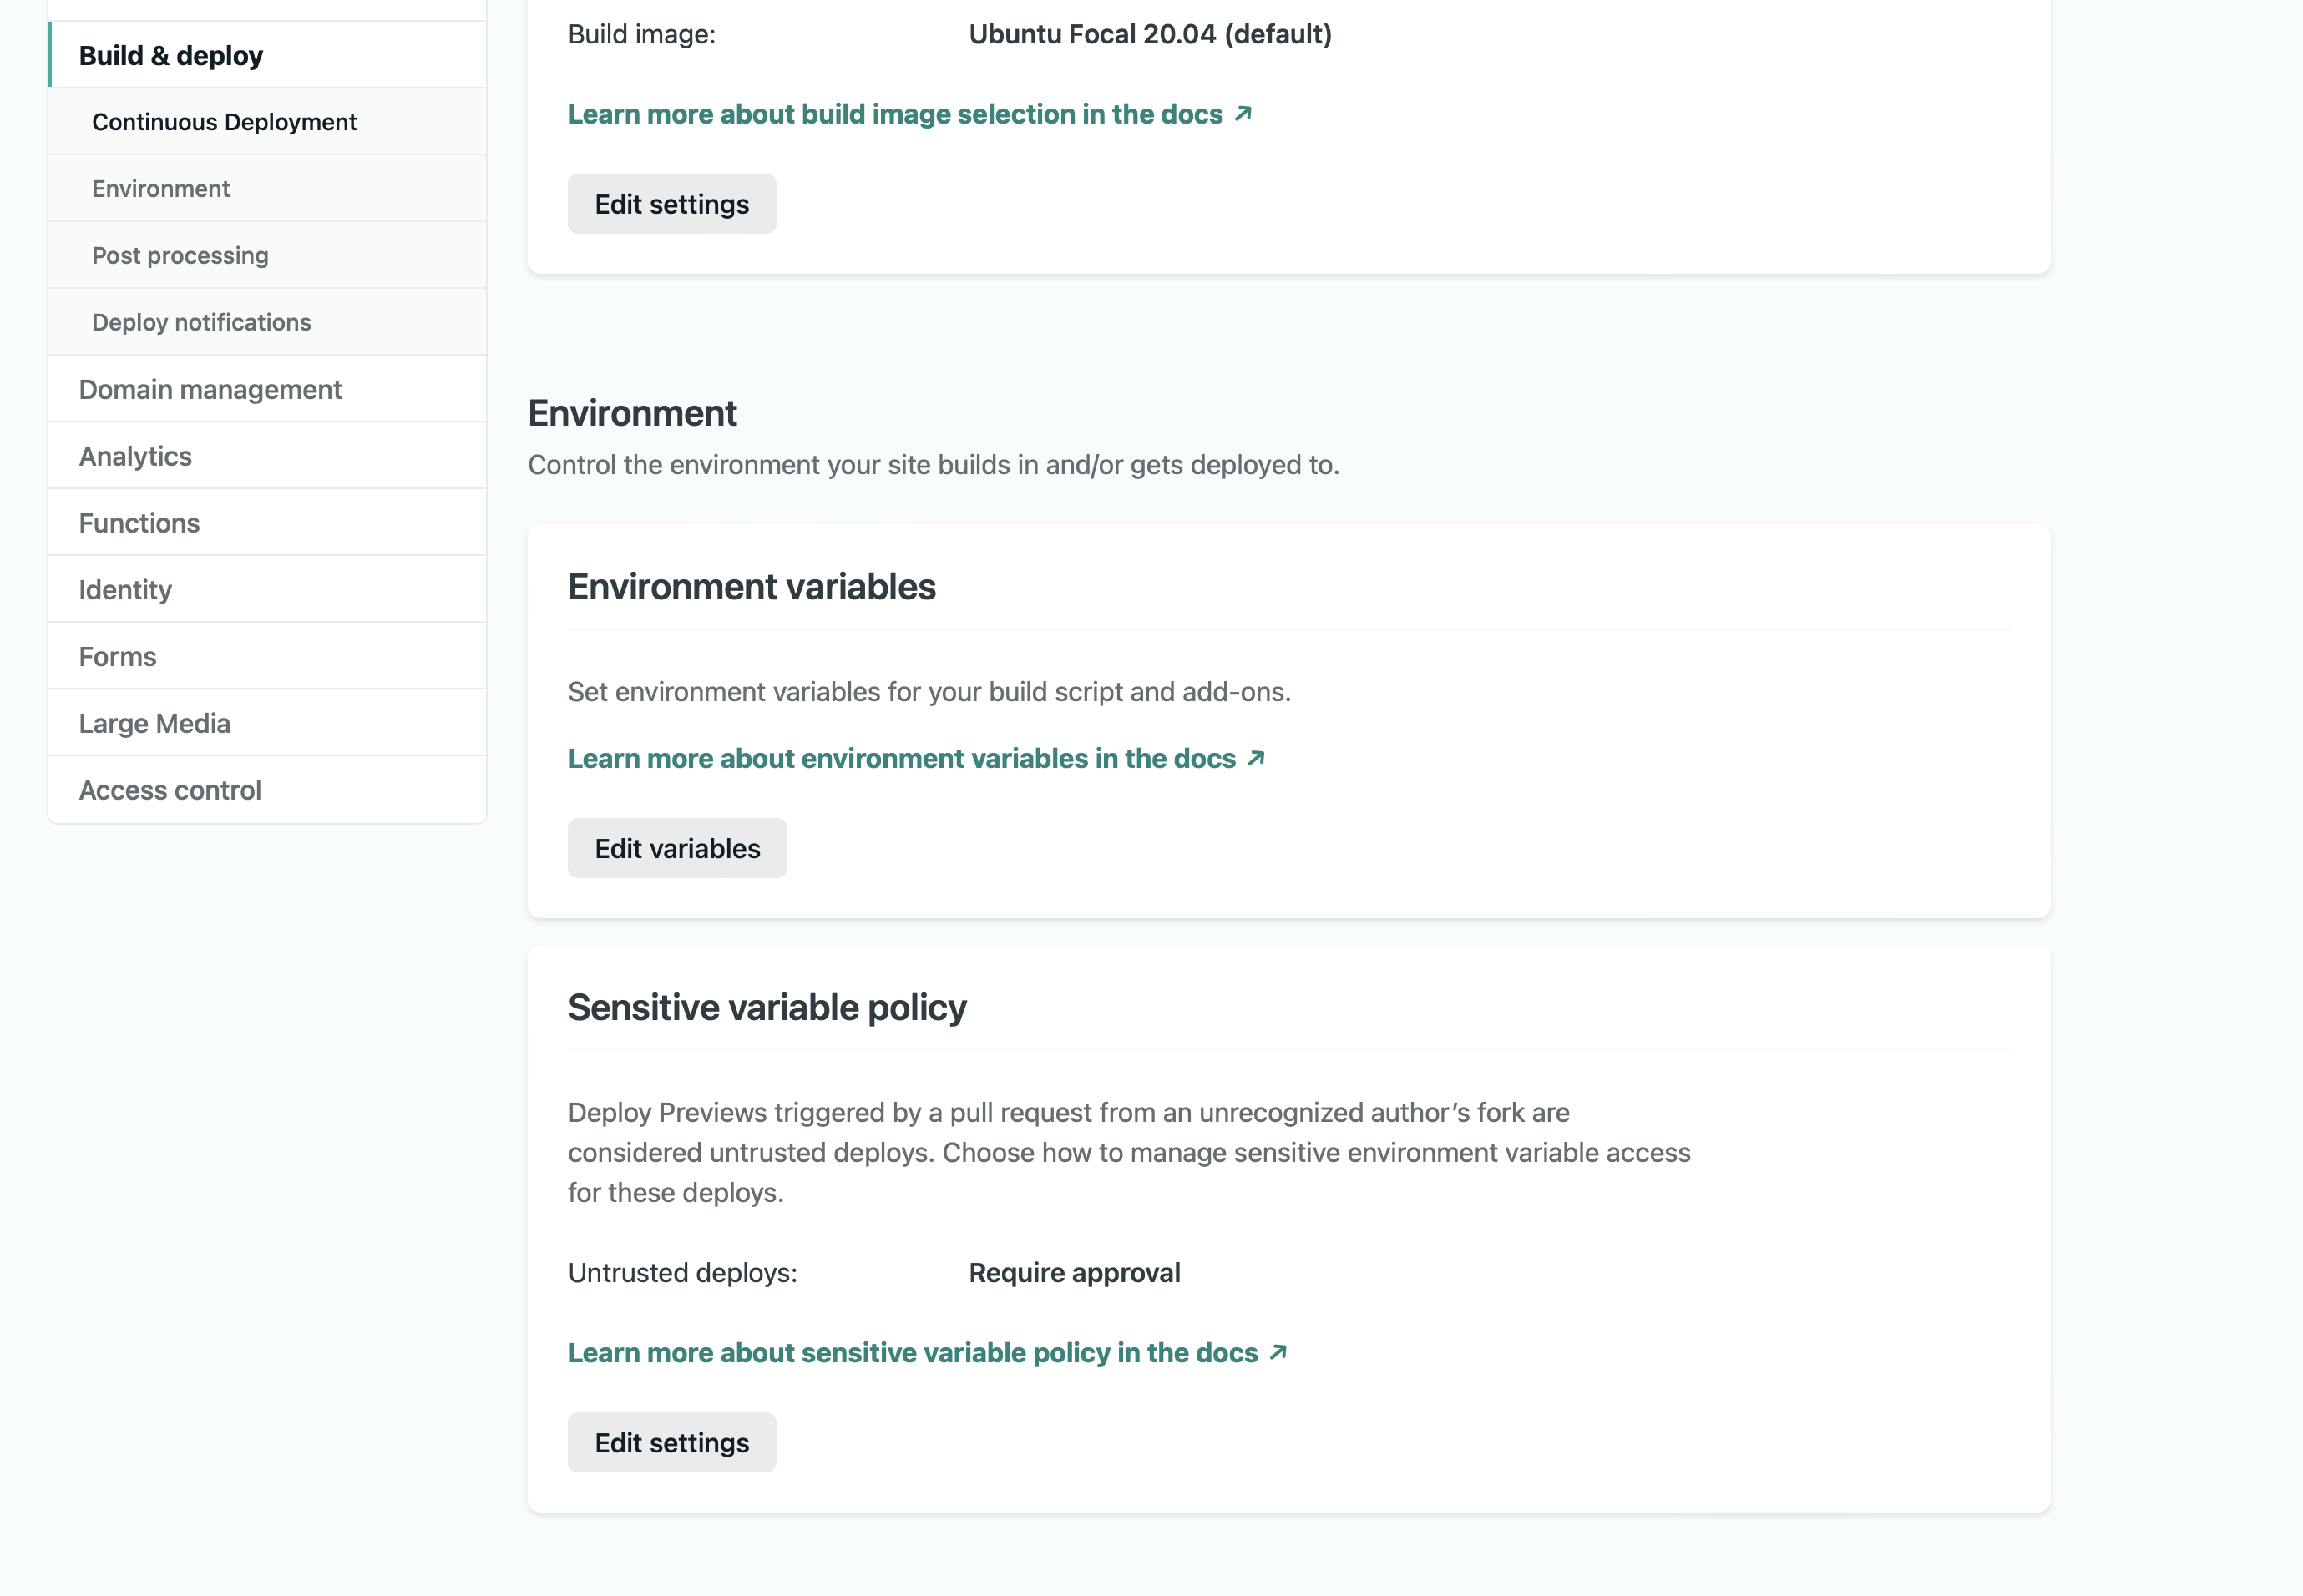The height and width of the screenshot is (1596, 2303).
Task: Select Environment in the sidebar
Action: pyautogui.click(x=161, y=188)
